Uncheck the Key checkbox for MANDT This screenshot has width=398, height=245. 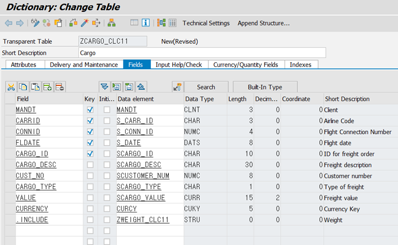coord(90,110)
